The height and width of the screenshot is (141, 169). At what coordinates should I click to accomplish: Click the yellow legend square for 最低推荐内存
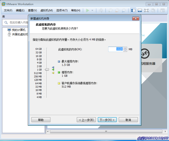(59, 83)
